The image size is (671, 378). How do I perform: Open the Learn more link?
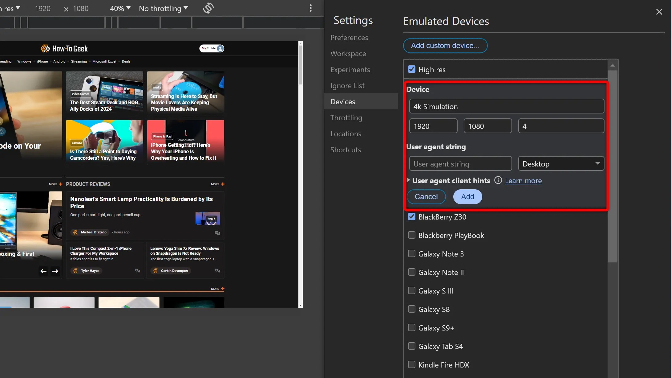[523, 180]
